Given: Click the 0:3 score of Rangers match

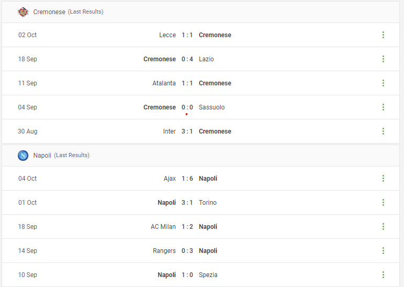Looking at the screenshot, I should 187,251.
